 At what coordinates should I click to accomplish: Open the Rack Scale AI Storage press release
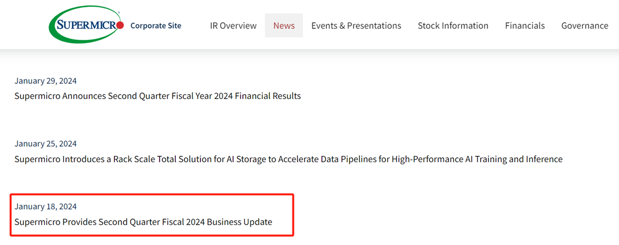click(x=289, y=160)
